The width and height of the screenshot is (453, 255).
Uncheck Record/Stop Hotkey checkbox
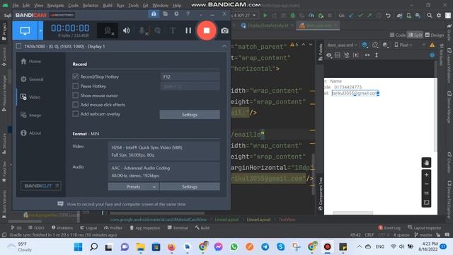pyautogui.click(x=76, y=76)
